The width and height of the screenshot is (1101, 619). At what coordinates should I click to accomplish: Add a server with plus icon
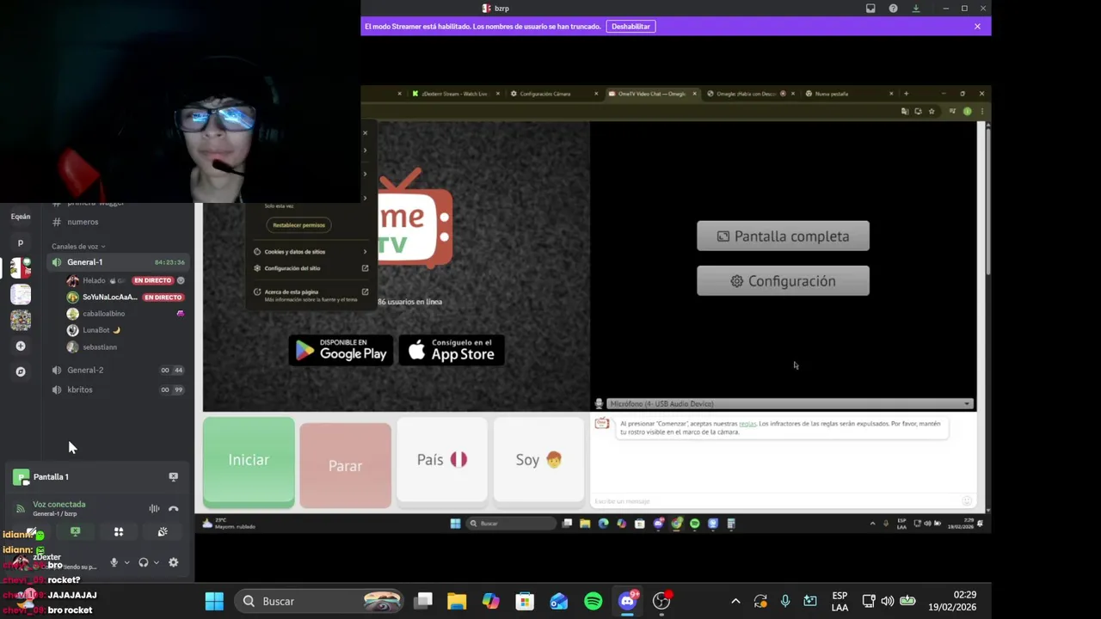coord(21,346)
